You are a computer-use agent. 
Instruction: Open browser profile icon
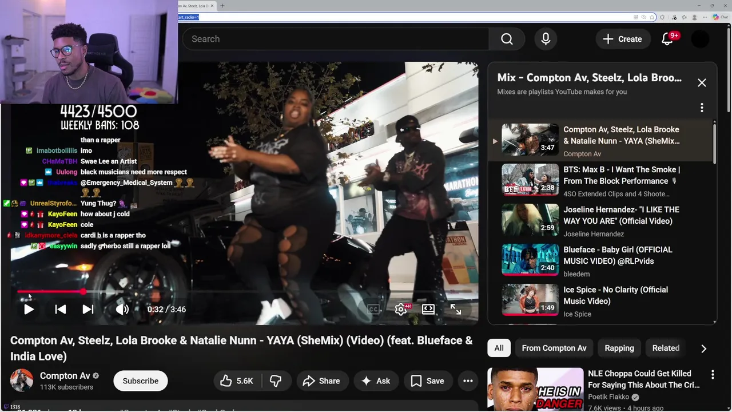click(x=694, y=17)
